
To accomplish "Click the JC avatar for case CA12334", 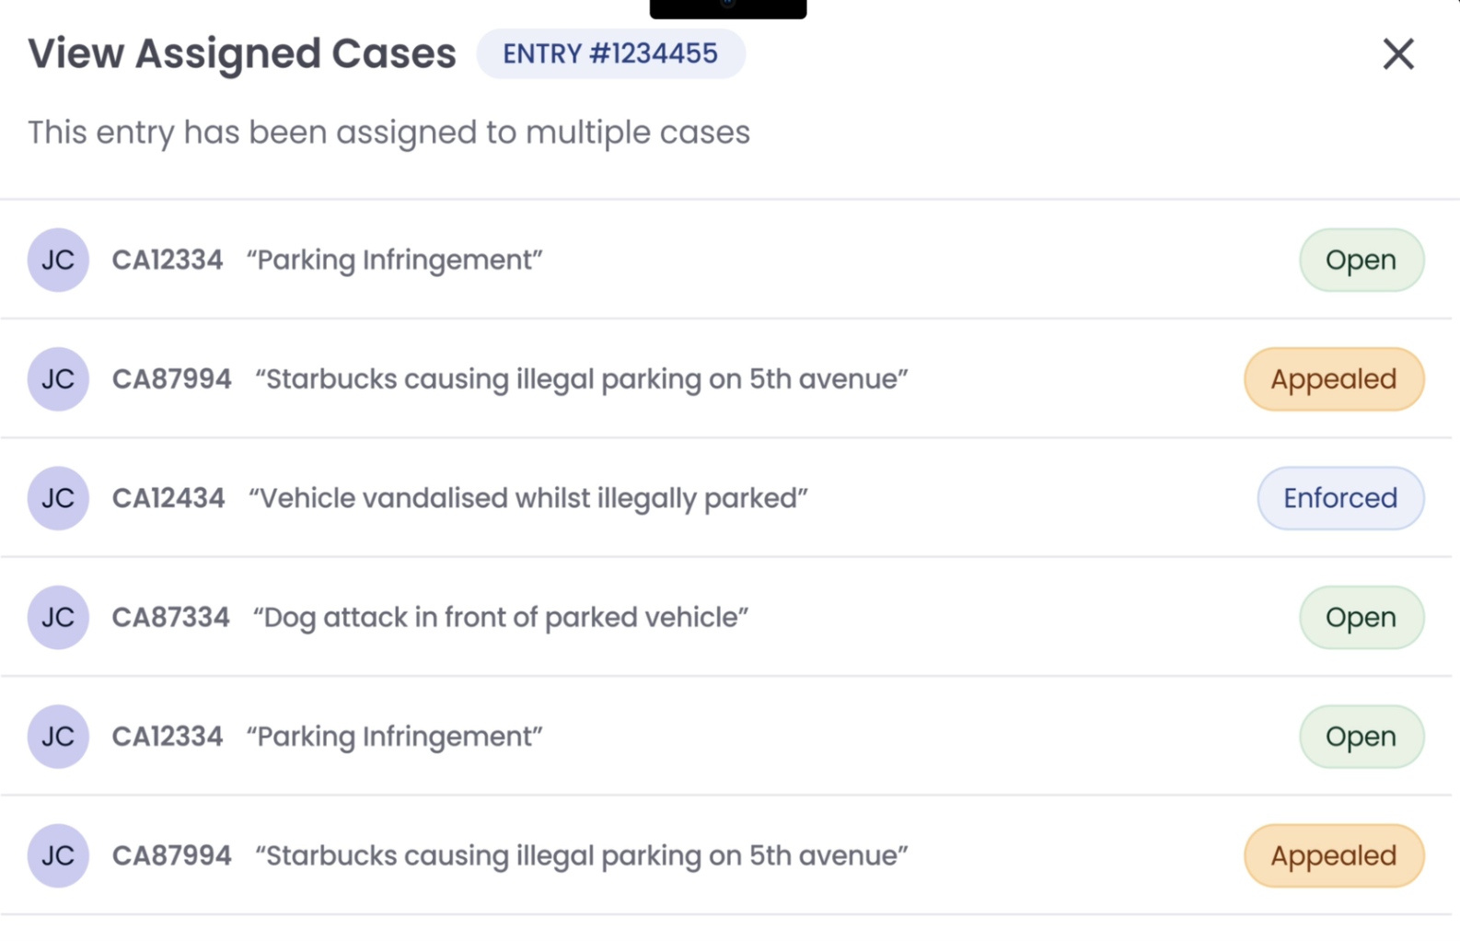I will pos(58,260).
